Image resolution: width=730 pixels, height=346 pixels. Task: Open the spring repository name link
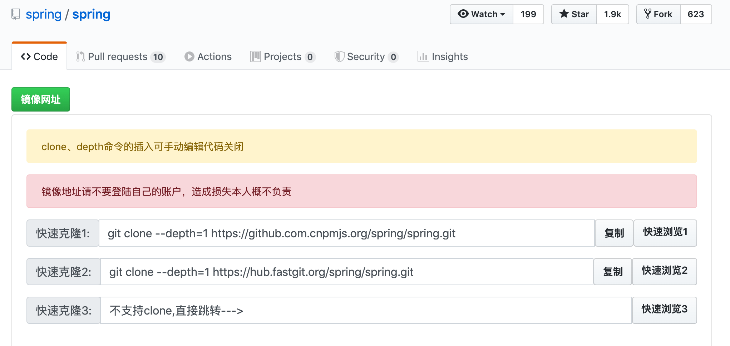click(x=91, y=14)
